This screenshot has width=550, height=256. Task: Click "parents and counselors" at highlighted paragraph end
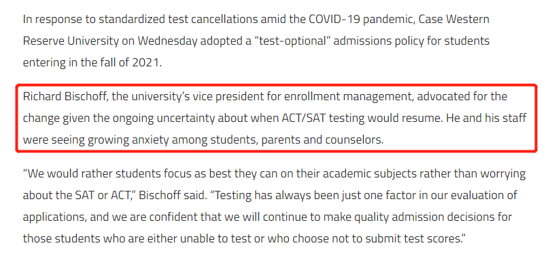(322, 140)
